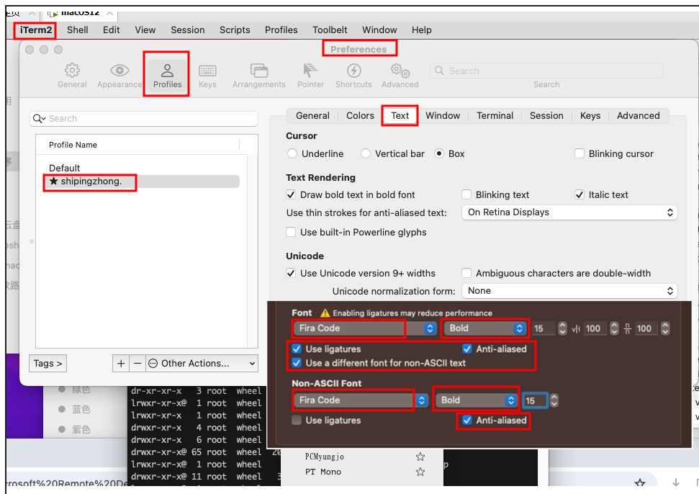Open the Advanced gears icon in toolbar
Screen dimensions: 699x494
coord(400,71)
